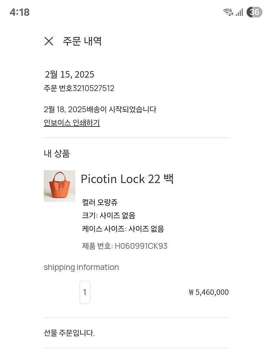Close the order details with X icon
The width and height of the screenshot is (272, 354).
point(49,41)
